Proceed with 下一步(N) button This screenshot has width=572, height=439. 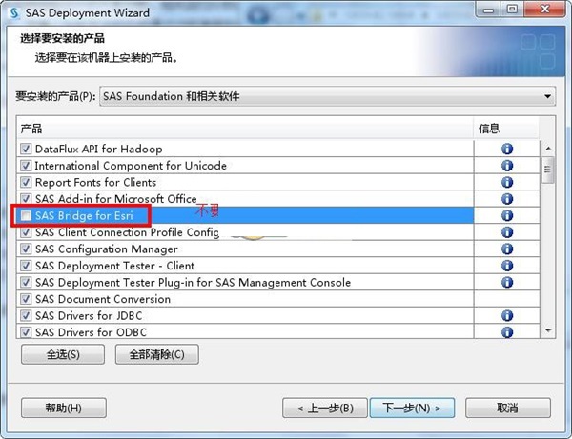click(x=412, y=408)
